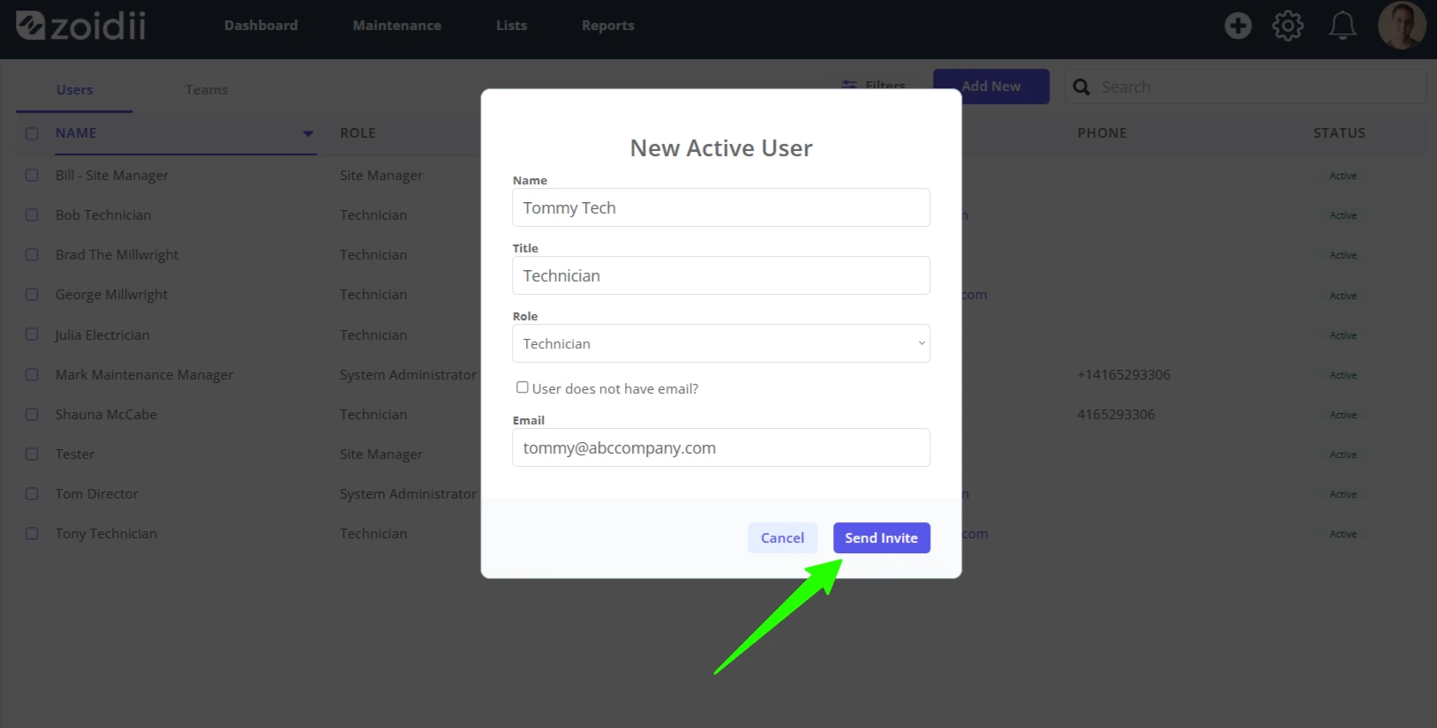
Task: Select checkbox for Bill - Site Manager
Action: point(32,176)
